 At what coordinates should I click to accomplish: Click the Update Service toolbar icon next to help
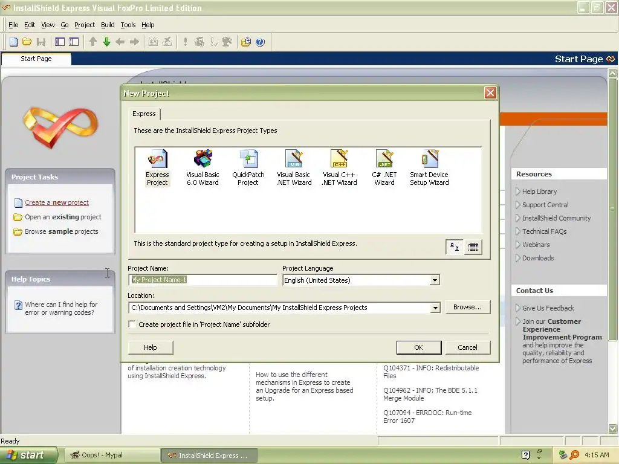[245, 42]
